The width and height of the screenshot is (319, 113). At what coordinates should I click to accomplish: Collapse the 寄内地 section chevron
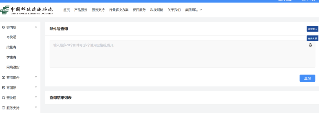pos(36,27)
